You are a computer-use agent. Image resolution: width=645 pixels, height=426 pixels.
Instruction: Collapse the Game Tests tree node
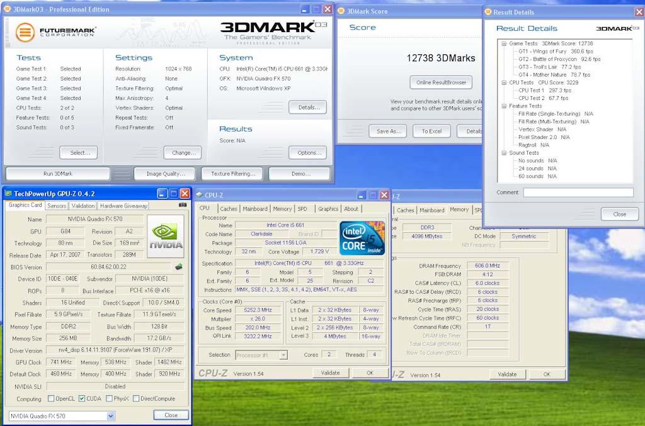(x=504, y=43)
